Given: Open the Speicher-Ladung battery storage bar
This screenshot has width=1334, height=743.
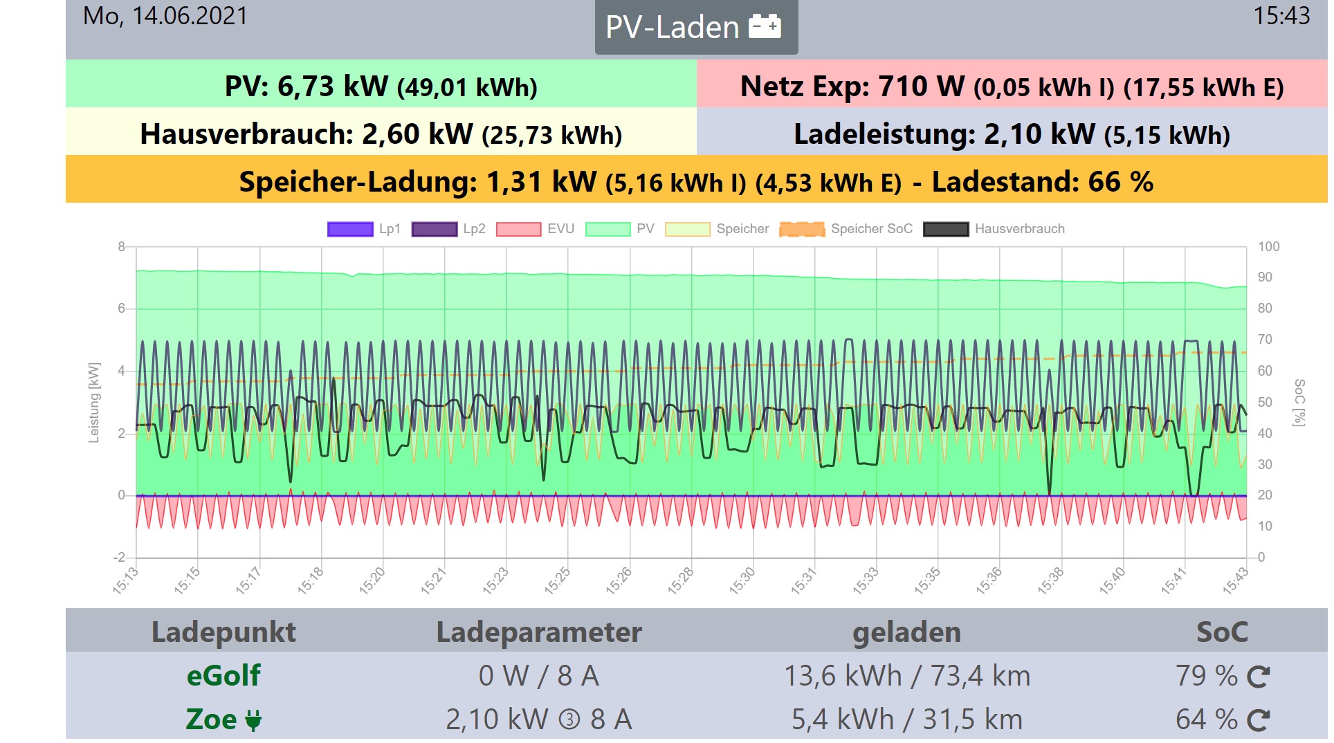Looking at the screenshot, I should point(696,182).
